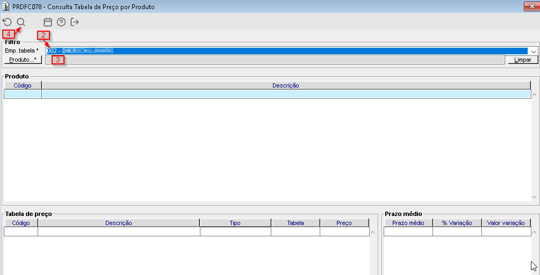Select the highlighted empty row in Produto grid

point(267,95)
